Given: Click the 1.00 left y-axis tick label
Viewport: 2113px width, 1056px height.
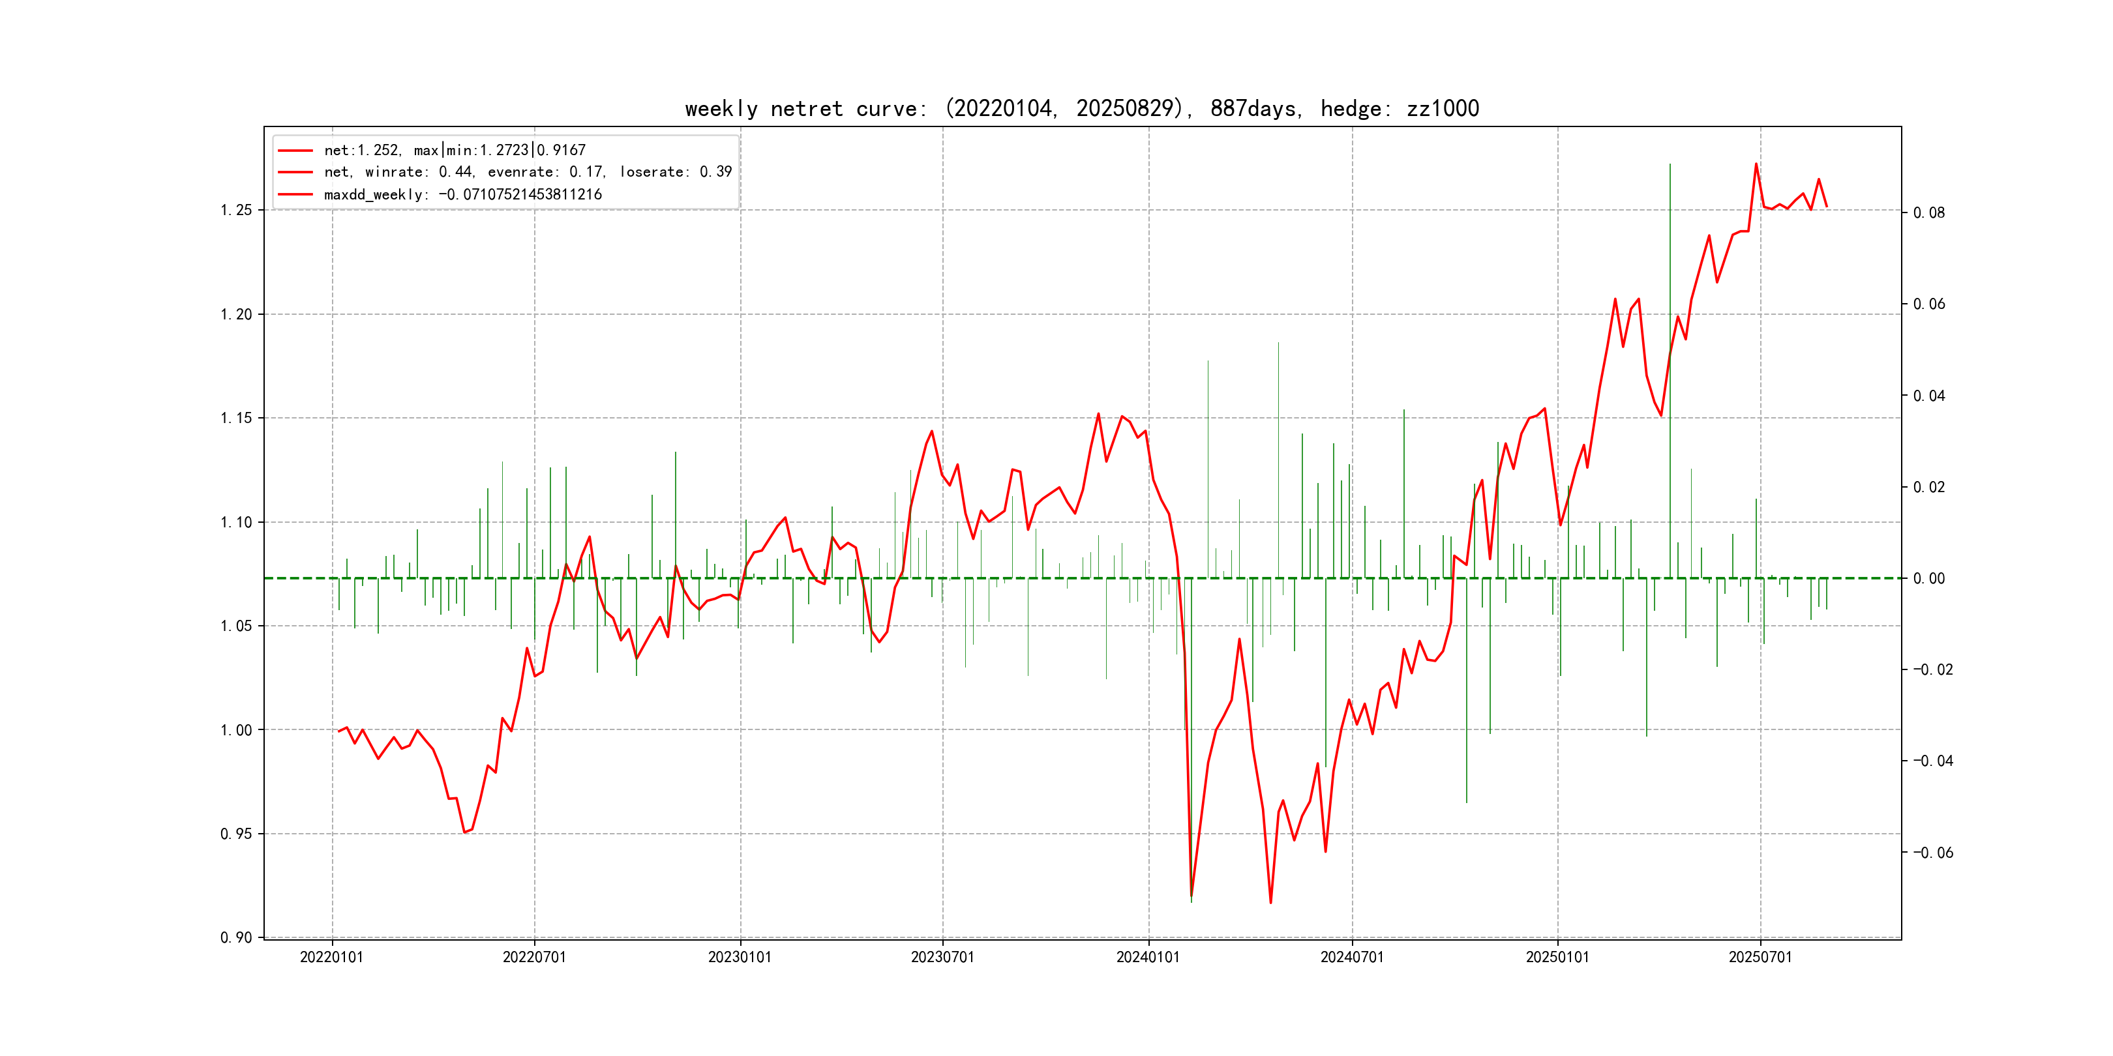Looking at the screenshot, I should point(236,731).
